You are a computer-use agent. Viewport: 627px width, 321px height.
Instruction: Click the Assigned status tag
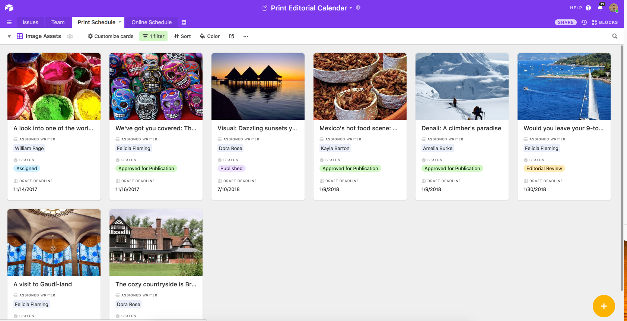coord(27,168)
